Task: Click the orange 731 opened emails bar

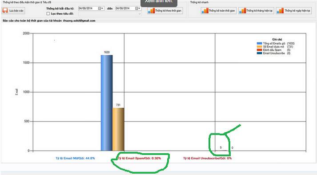Action: [x=118, y=129]
